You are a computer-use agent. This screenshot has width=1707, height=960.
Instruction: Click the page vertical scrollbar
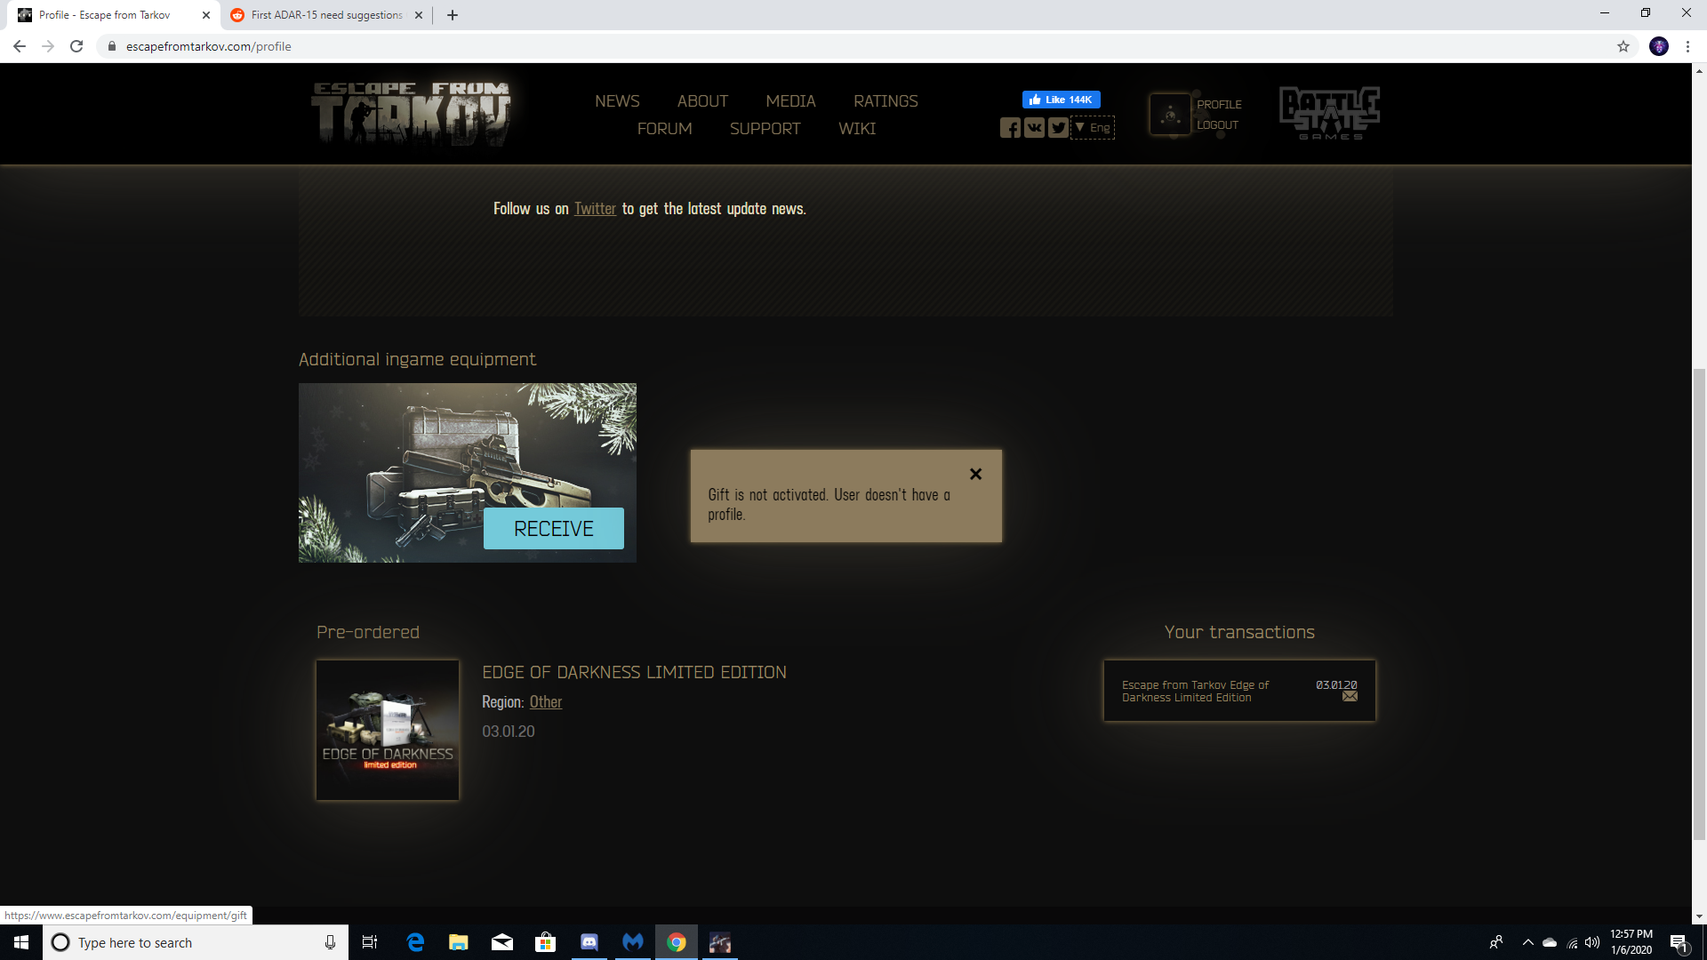coord(1699,604)
